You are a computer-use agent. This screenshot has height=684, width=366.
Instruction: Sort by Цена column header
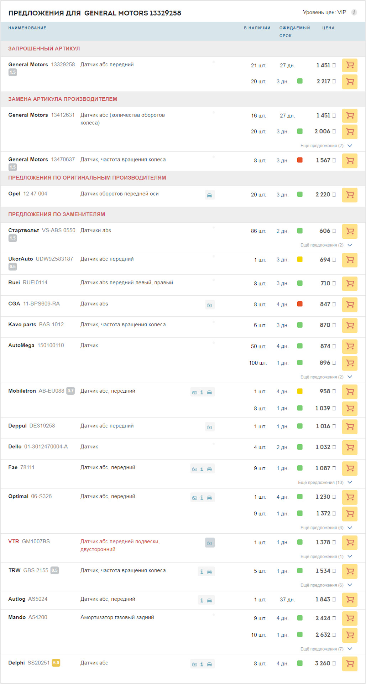pyautogui.click(x=328, y=28)
